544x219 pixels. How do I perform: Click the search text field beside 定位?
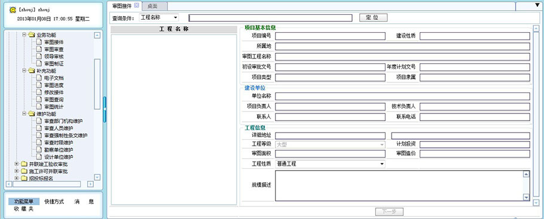[x=270, y=18]
